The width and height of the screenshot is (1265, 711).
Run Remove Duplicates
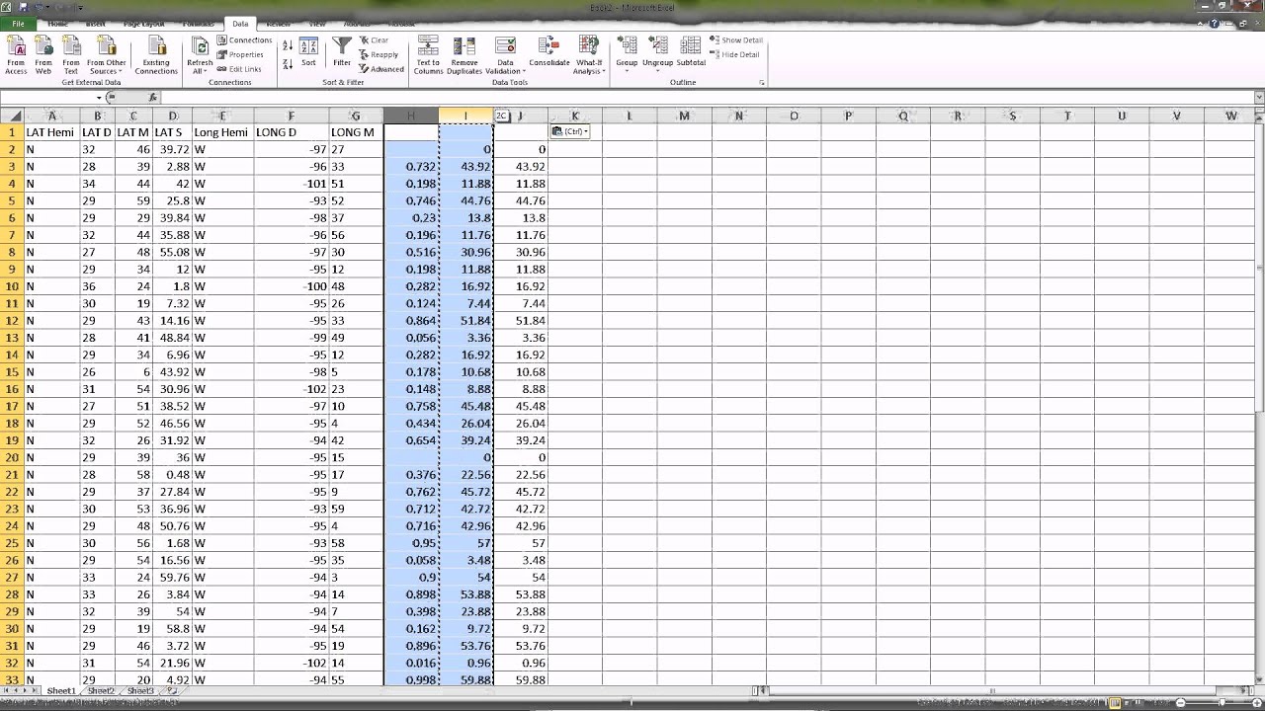[x=464, y=55]
